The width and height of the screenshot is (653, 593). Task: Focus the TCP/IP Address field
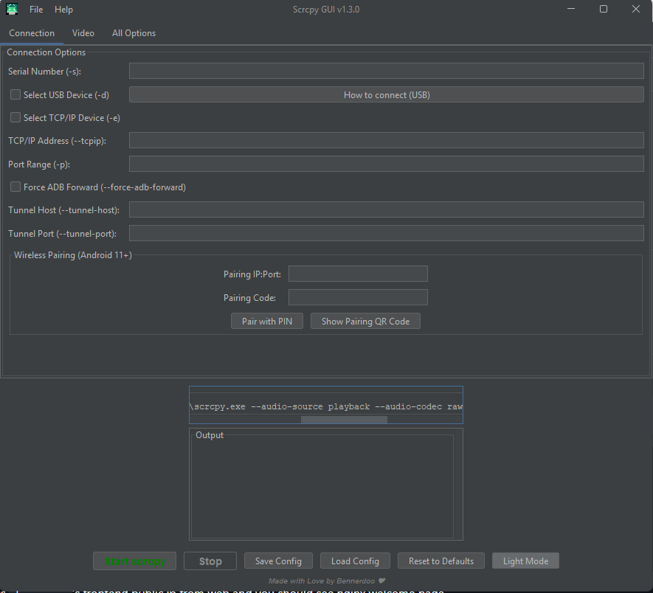click(x=387, y=140)
